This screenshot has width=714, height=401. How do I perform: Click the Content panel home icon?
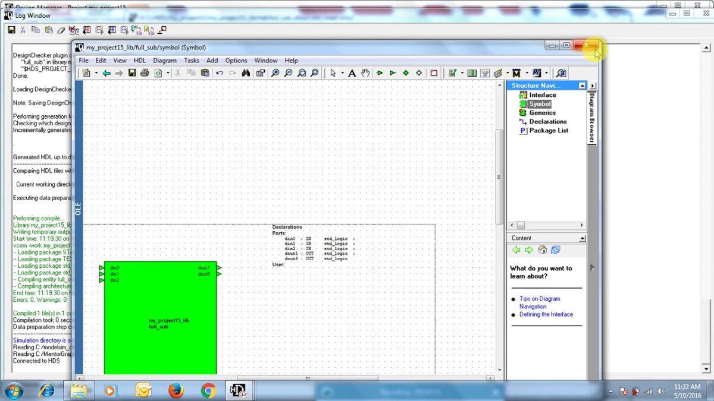point(542,250)
